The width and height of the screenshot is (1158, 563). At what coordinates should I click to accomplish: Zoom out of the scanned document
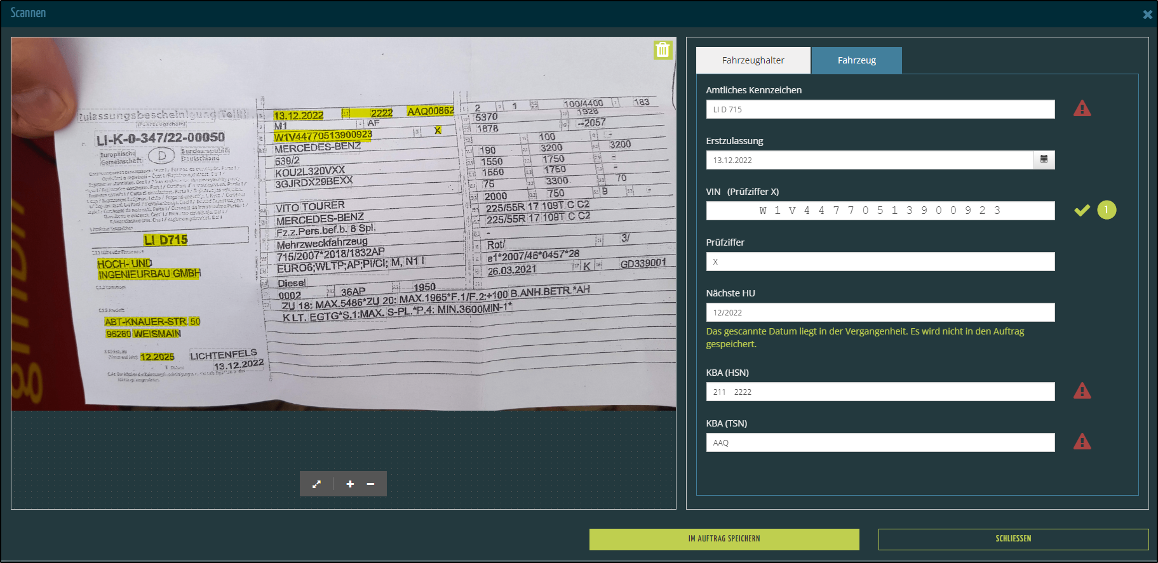tap(370, 484)
